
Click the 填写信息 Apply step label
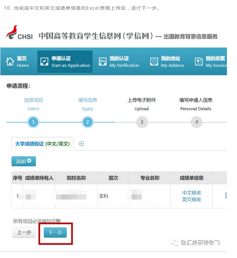tap(88, 104)
